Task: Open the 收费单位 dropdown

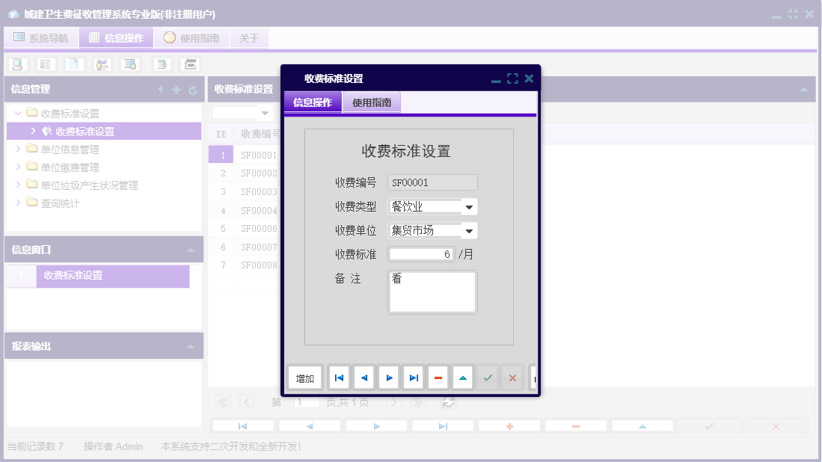Action: click(x=469, y=231)
